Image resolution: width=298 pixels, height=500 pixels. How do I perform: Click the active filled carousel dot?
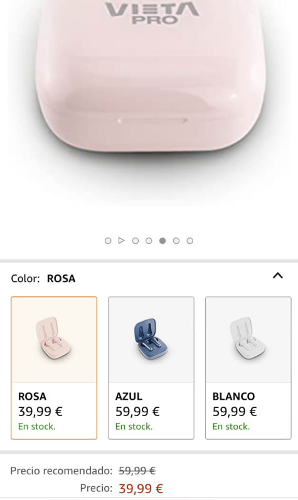click(162, 241)
